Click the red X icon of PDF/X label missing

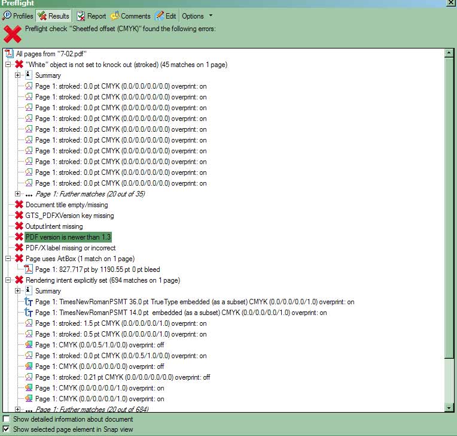coord(19,248)
